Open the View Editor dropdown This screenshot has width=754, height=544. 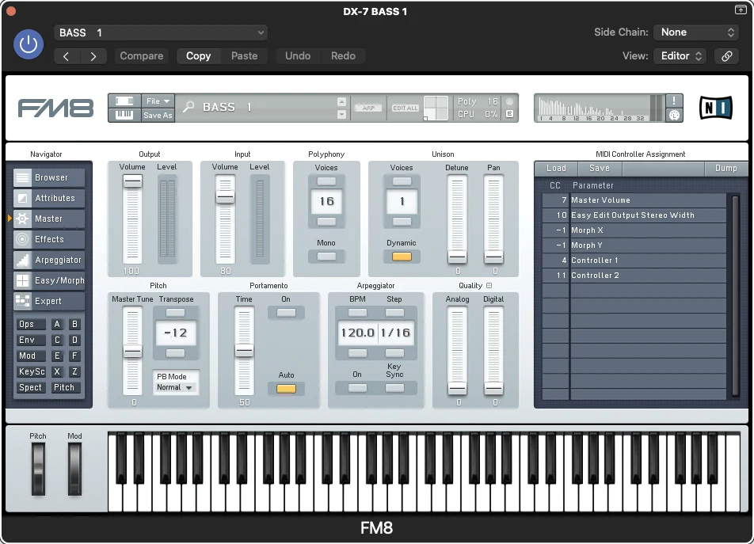tap(680, 56)
